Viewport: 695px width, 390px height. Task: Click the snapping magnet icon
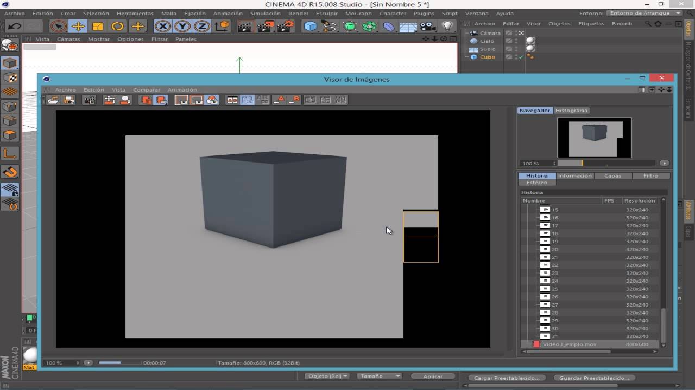(10, 172)
